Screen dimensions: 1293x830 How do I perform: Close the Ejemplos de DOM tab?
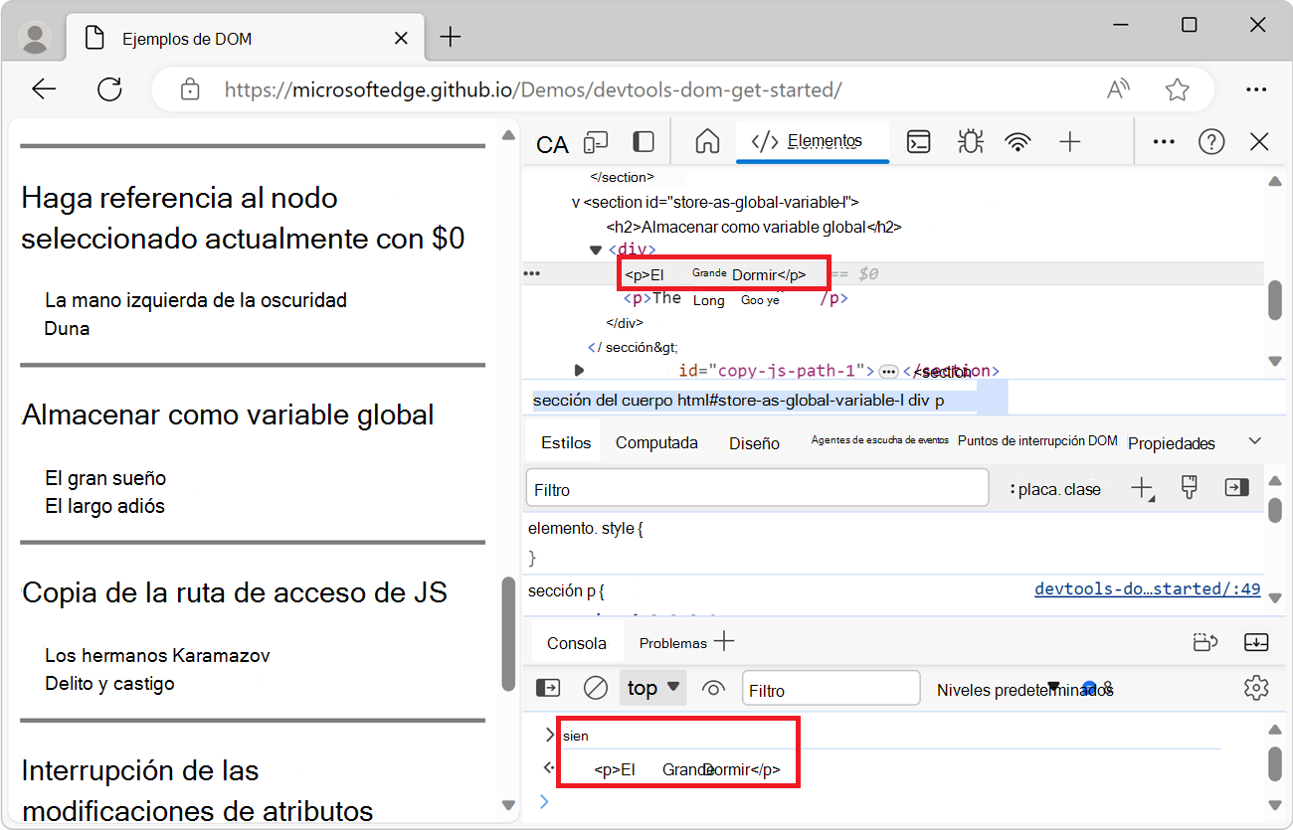pos(402,39)
